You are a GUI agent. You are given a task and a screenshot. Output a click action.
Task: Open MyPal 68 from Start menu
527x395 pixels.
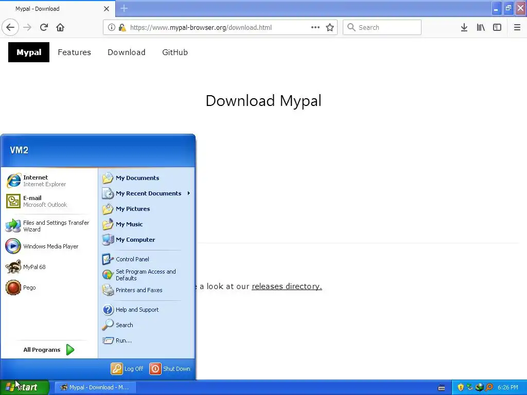pyautogui.click(x=49, y=267)
